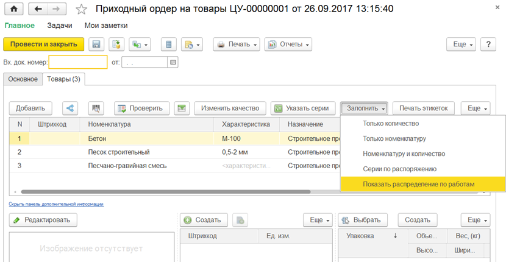This screenshot has width=506, height=262.
Task: Click the Назначение column header
Action: click(x=310, y=124)
